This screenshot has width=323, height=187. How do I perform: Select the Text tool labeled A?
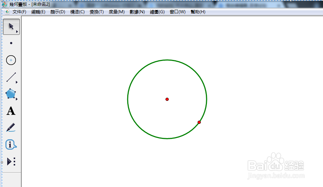(x=11, y=111)
